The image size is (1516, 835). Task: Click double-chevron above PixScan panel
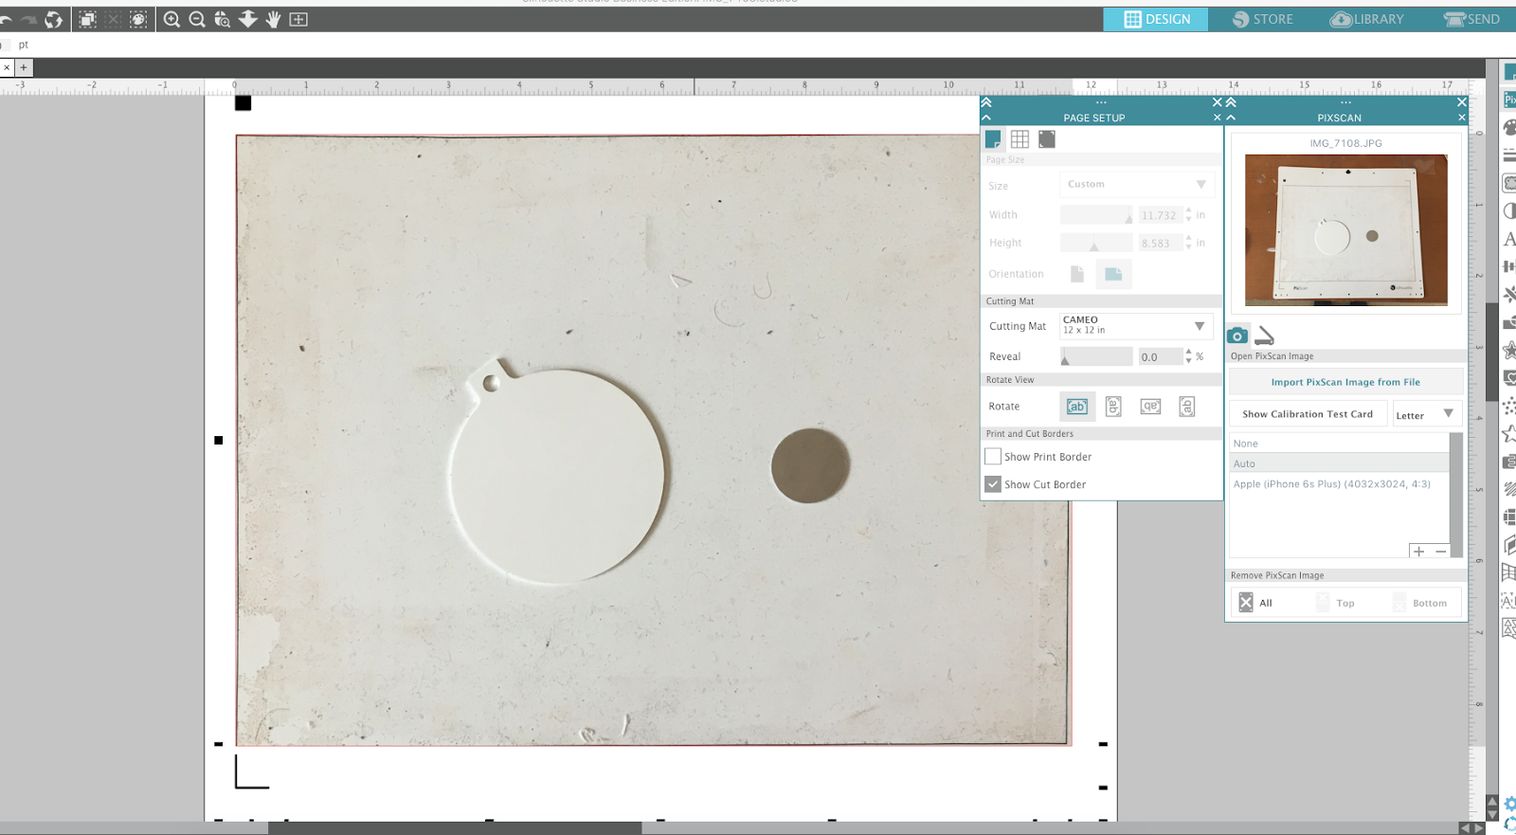[1231, 102]
